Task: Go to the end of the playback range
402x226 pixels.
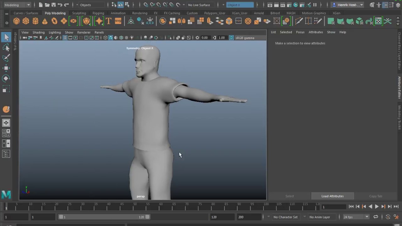Action: point(396,207)
